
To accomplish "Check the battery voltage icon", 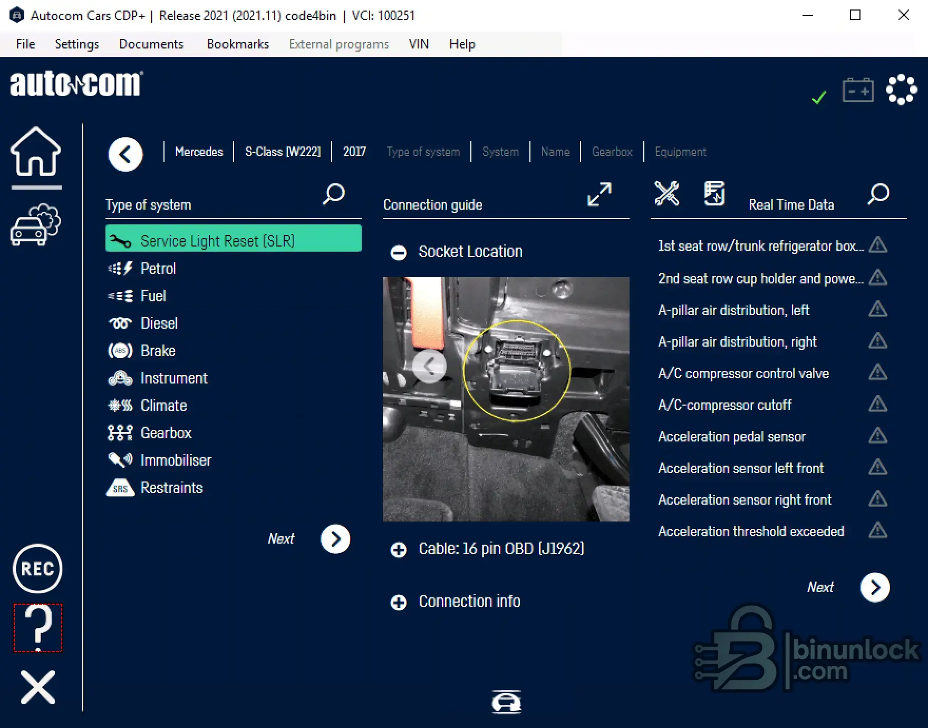I will pos(858,90).
